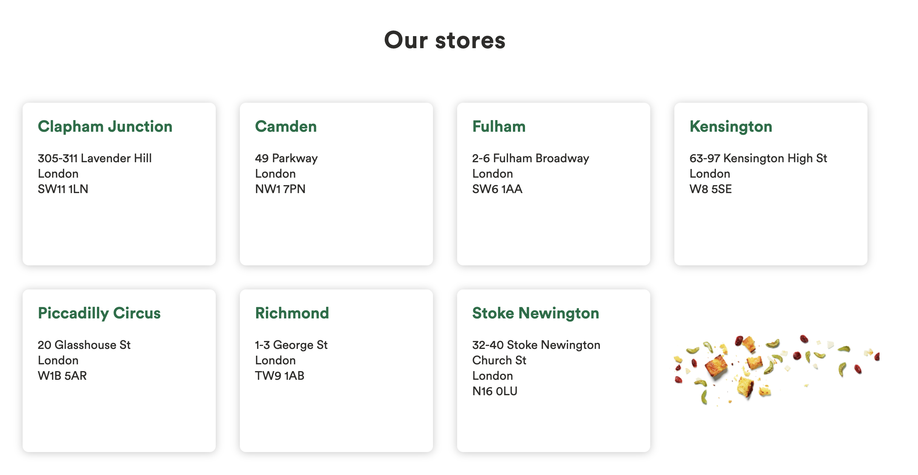Select the N16 0LU postcode
The width and height of the screenshot is (918, 475).
[495, 391]
